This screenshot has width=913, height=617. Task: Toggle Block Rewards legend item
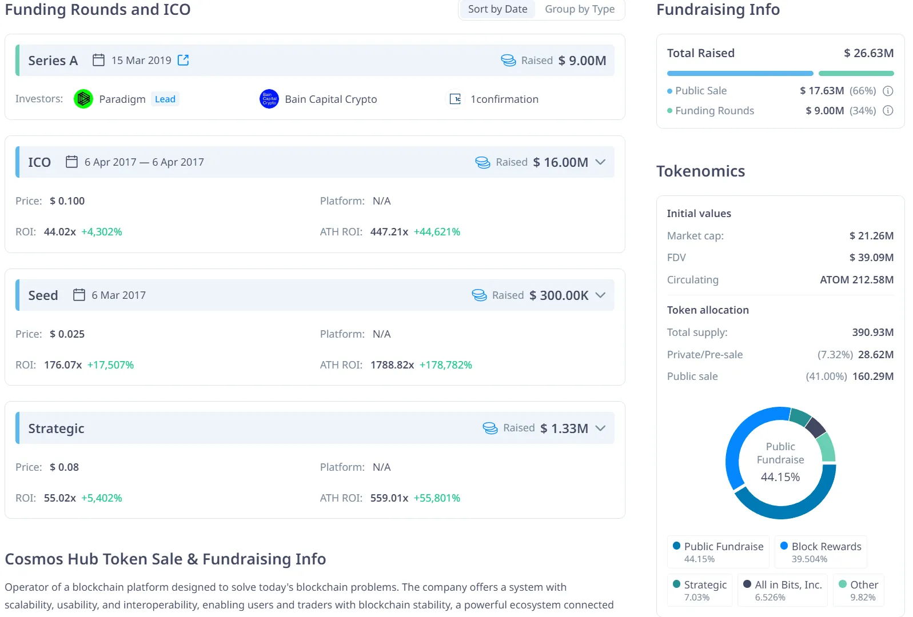point(820,551)
